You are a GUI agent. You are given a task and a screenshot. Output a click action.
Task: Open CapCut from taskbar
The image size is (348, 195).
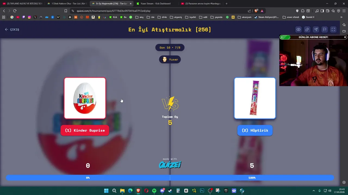coord(186,191)
